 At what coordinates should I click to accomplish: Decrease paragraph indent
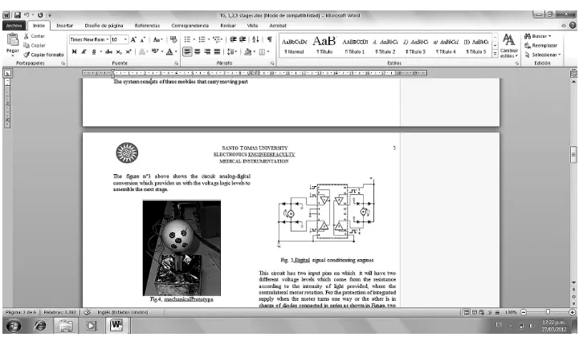pyautogui.click(x=233, y=39)
